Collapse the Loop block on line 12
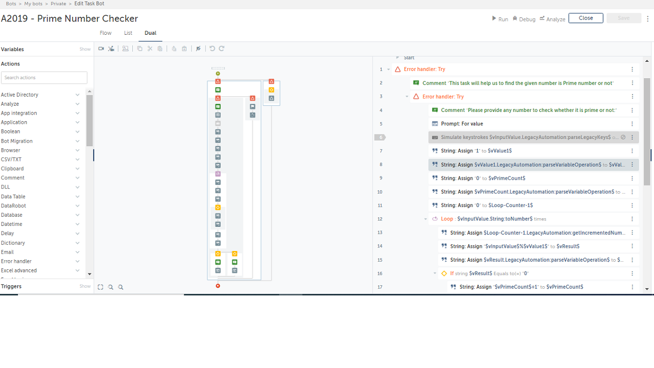This screenshot has width=654, height=368. [x=426, y=219]
